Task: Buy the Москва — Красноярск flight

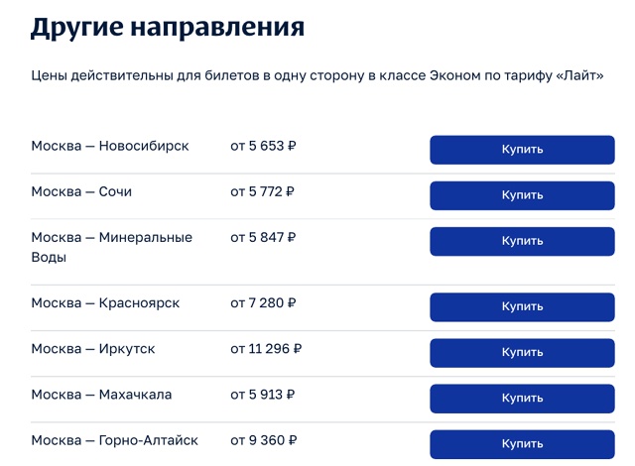Action: tap(522, 306)
